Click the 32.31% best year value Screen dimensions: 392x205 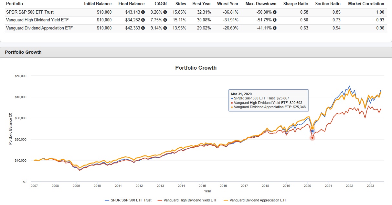point(204,12)
